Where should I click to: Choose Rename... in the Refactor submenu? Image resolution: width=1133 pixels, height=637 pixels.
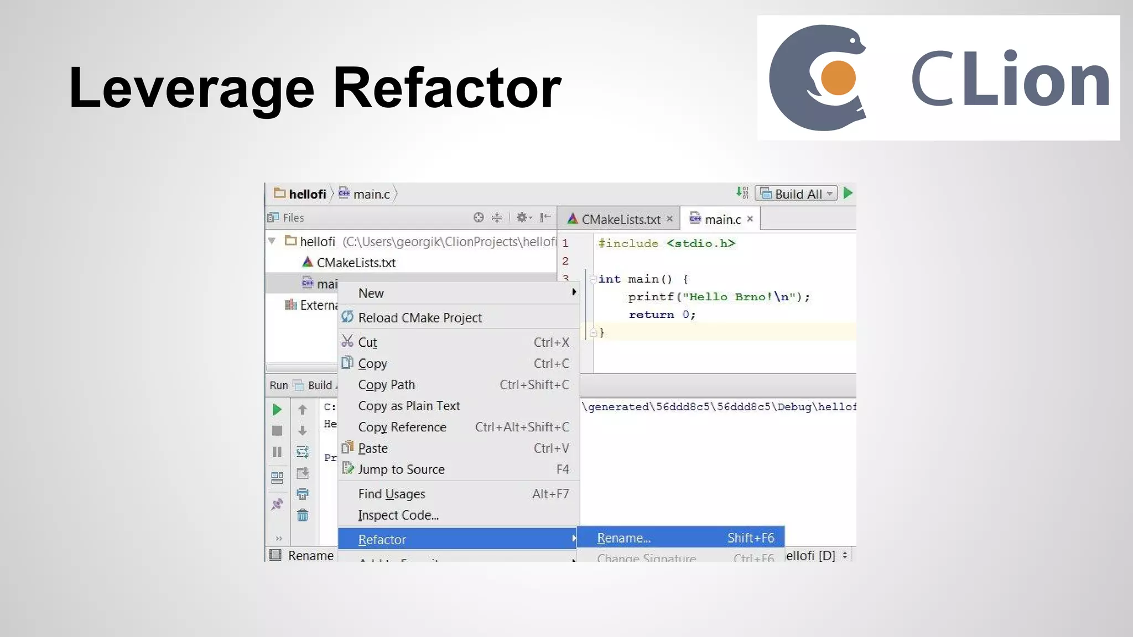[x=680, y=537]
